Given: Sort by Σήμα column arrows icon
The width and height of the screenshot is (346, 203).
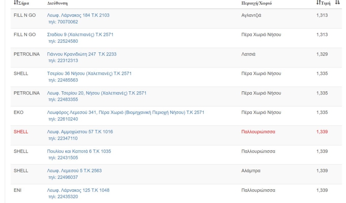Looking at the screenshot, I should (x=16, y=3).
